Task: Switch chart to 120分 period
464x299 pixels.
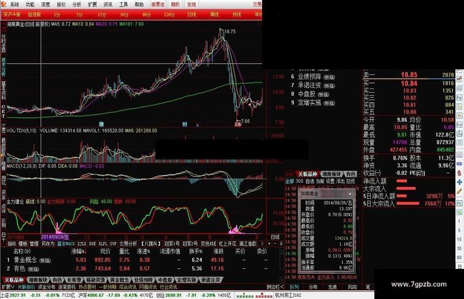Action: coord(169,14)
